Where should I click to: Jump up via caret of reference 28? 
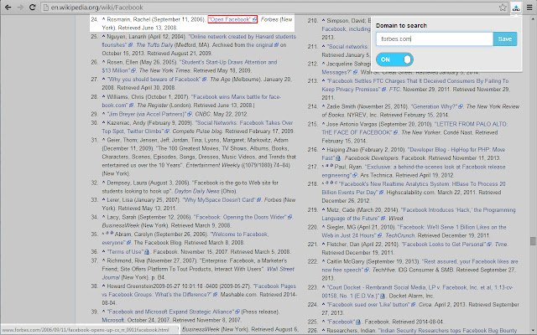tap(104, 96)
